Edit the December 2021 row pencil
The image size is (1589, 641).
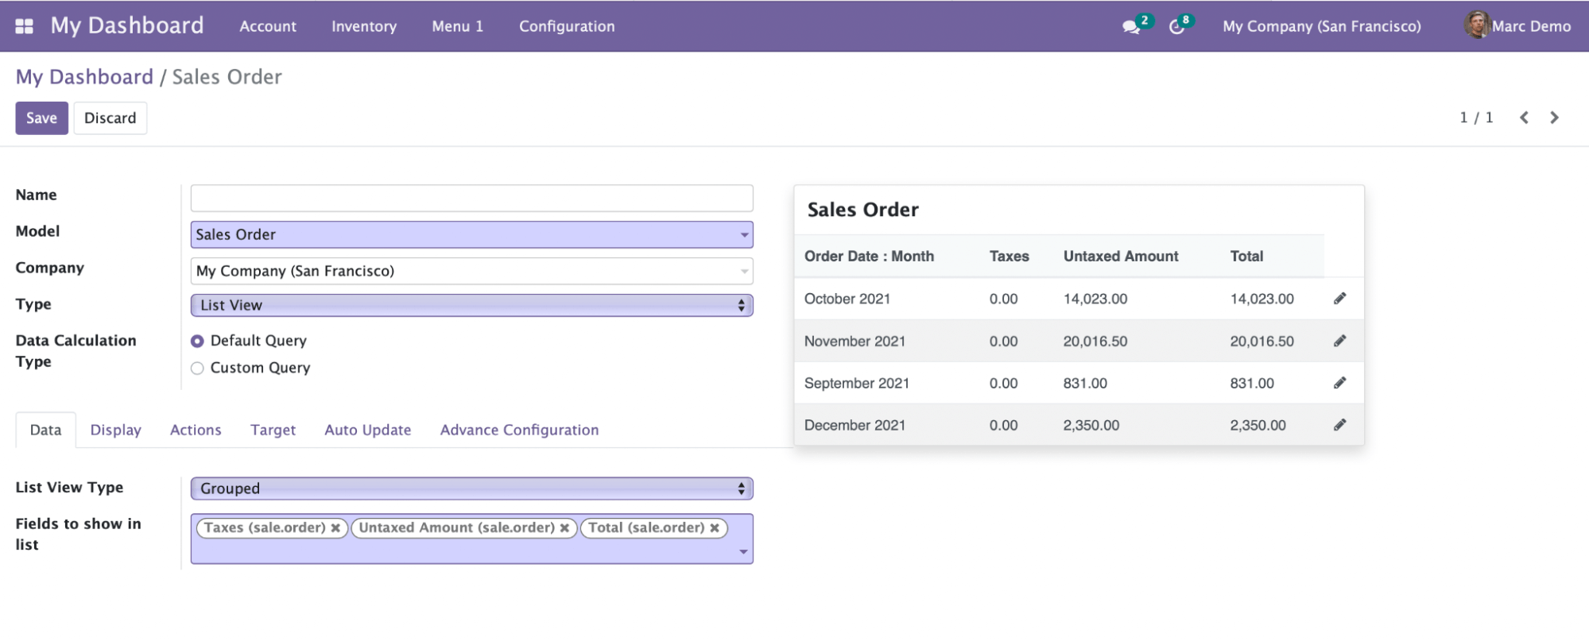tap(1339, 425)
